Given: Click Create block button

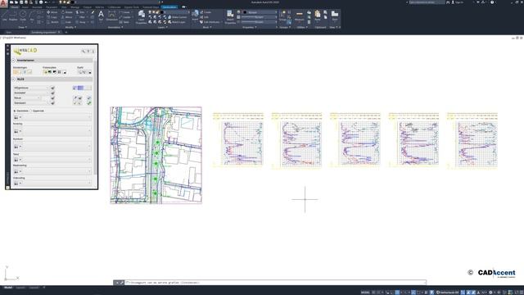Looking at the screenshot, I should [x=206, y=12].
